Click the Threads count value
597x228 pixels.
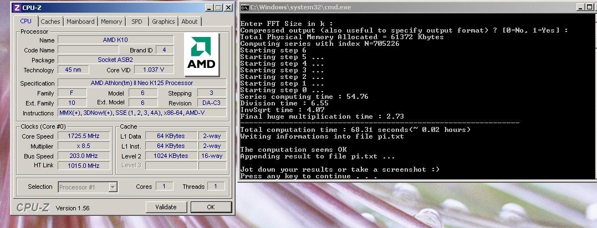[x=216, y=186]
